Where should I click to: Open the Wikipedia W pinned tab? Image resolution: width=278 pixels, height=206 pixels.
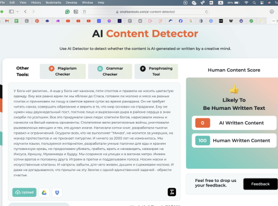tap(231, 21)
